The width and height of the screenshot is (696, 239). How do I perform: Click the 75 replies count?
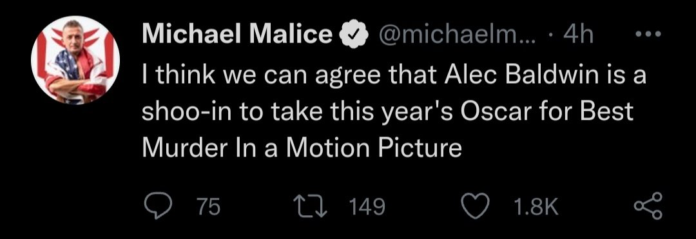tap(209, 207)
